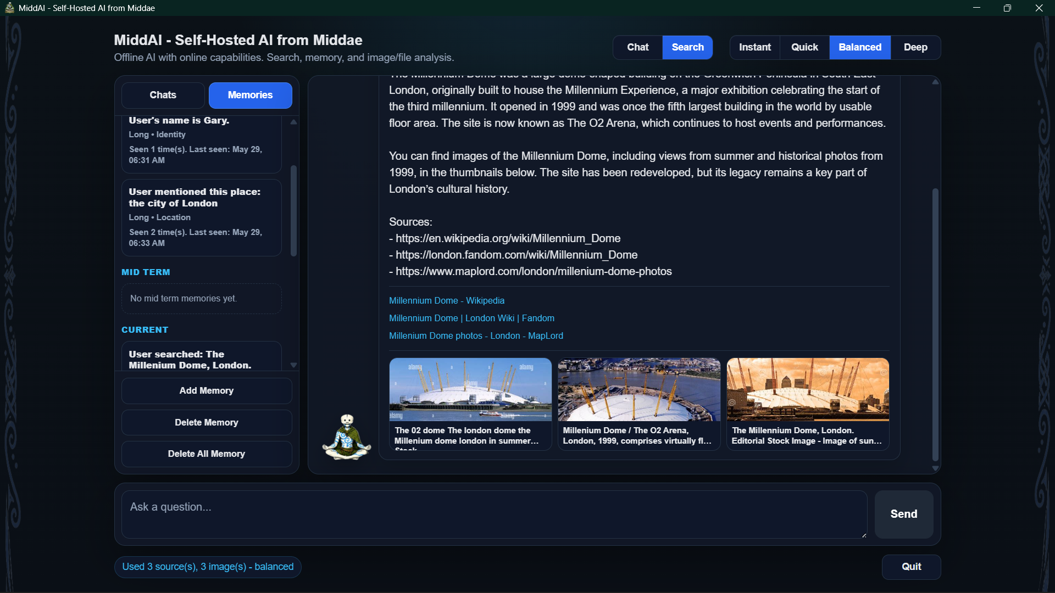This screenshot has height=593, width=1055.
Task: Select Instant response depth
Action: point(754,47)
